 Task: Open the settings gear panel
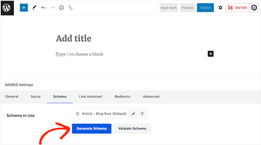(x=220, y=8)
